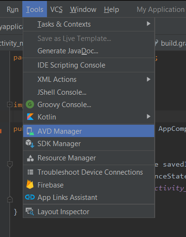Collapse the method fold marker in gutter

pos(10,164)
